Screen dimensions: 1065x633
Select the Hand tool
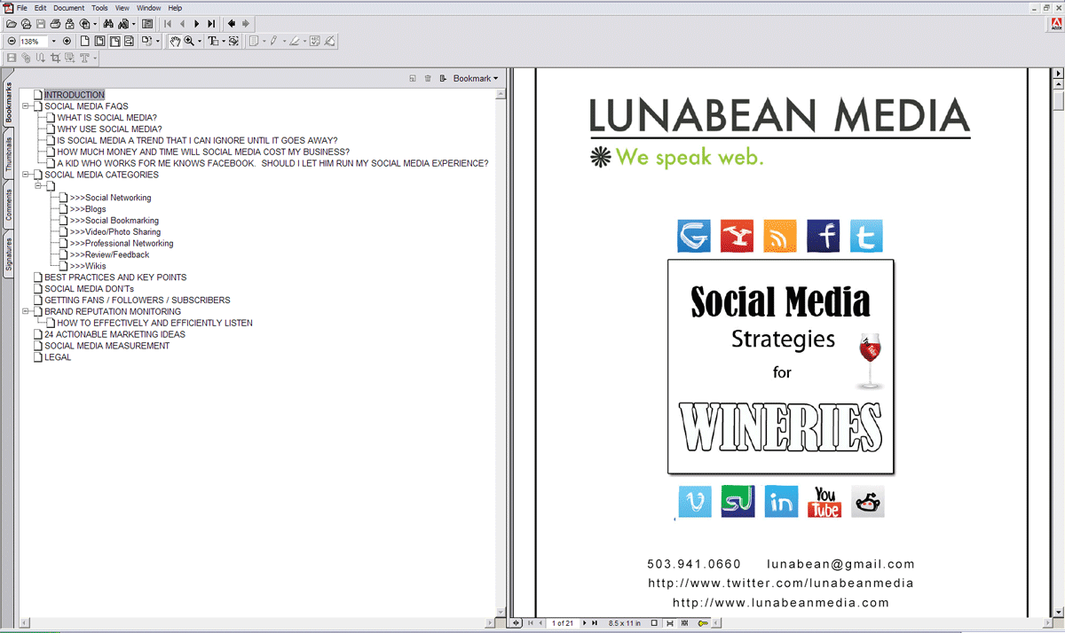point(176,42)
